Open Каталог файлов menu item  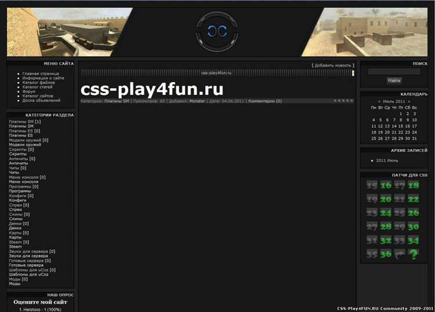40,82
